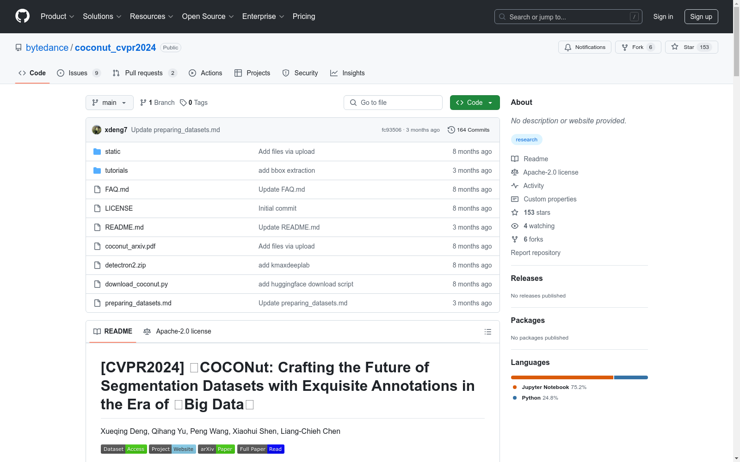Click the Jupyter Notebook language entry

[x=549, y=387]
